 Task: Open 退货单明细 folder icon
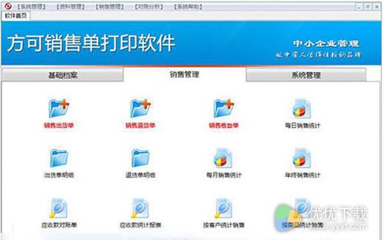140,158
